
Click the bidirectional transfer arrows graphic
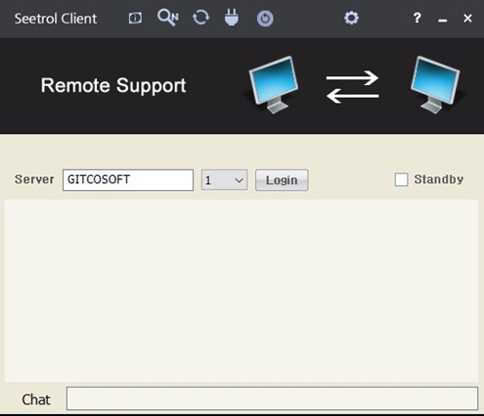[352, 87]
